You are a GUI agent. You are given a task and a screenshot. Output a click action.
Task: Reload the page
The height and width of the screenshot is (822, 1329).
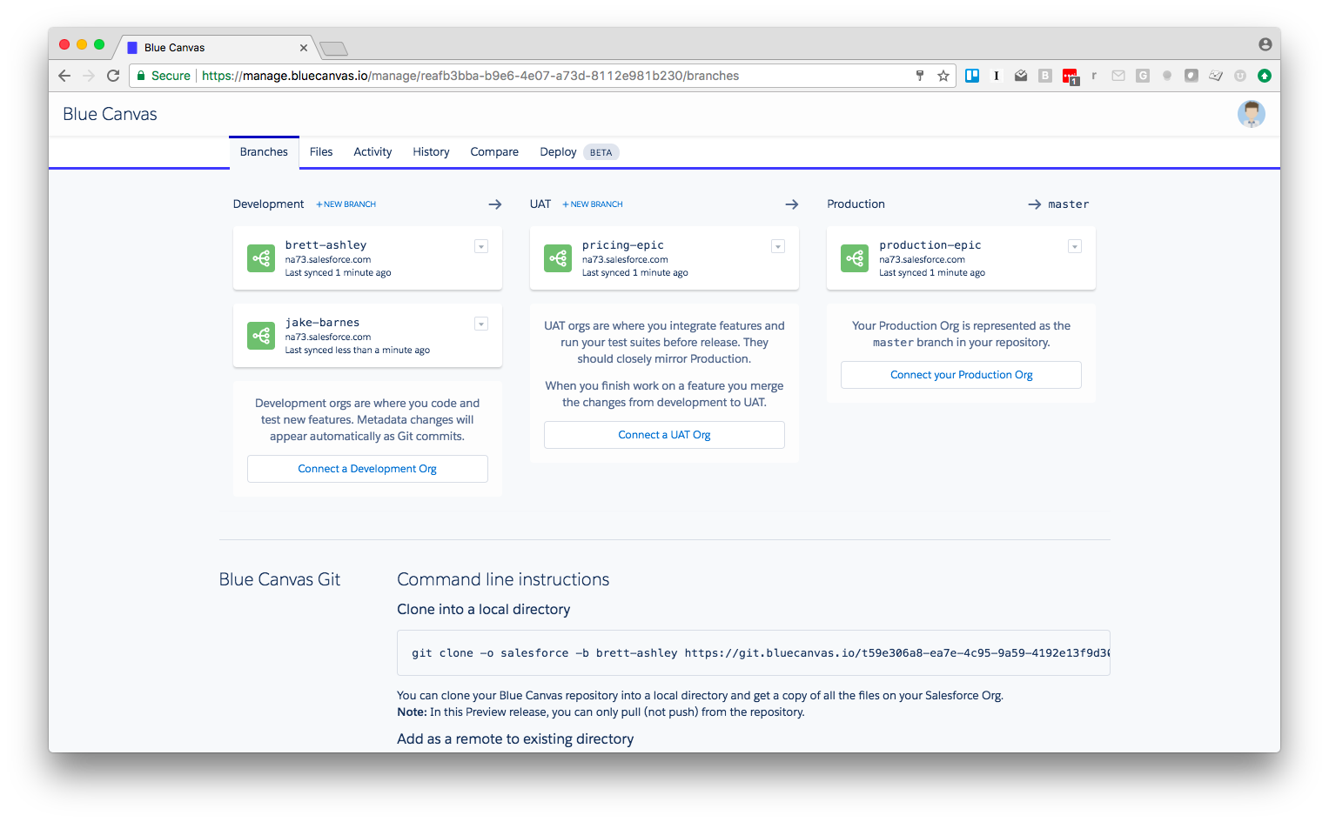(113, 76)
